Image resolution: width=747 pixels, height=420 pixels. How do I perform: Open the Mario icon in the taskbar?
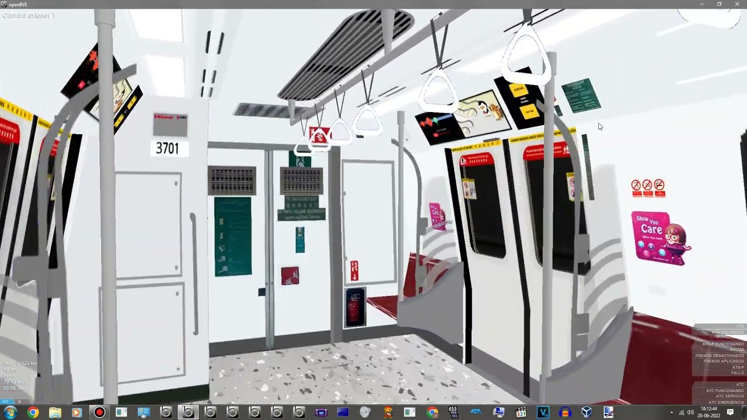tap(388, 412)
